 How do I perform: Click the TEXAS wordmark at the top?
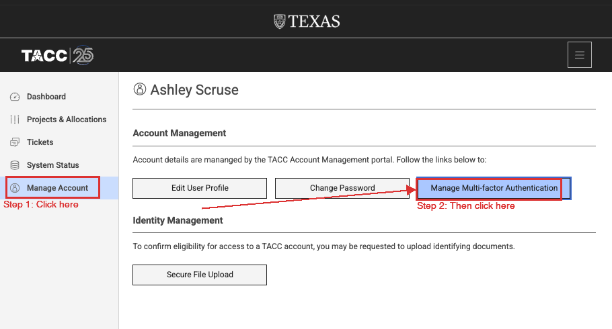(314, 21)
